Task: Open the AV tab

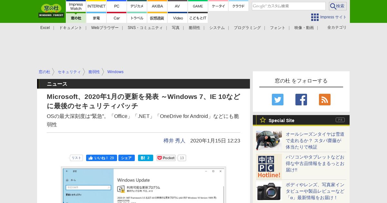Action: 178,6
